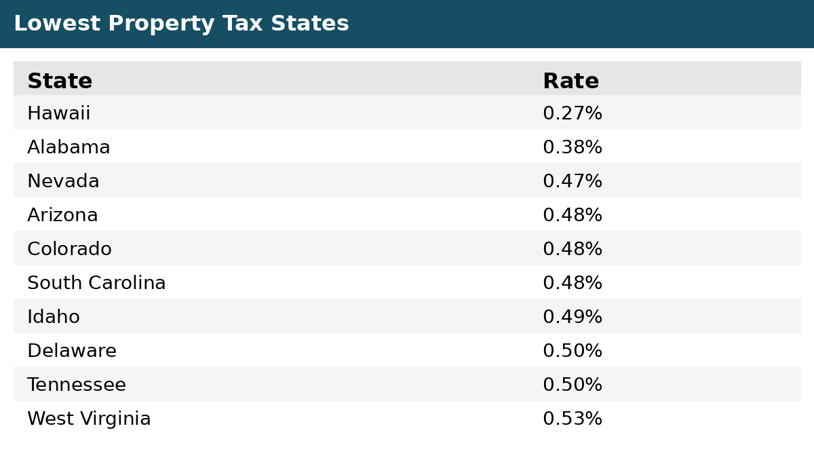Click the Idaho state cell
814x456 pixels.
54,317
